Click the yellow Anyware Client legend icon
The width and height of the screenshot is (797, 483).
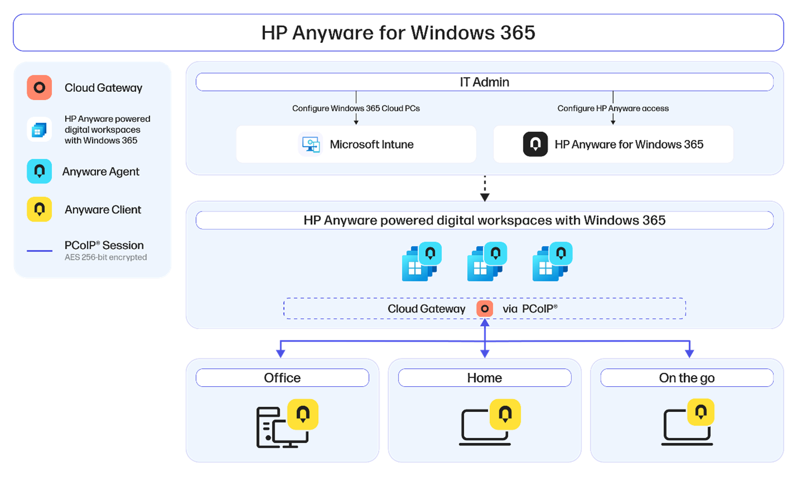tap(39, 209)
